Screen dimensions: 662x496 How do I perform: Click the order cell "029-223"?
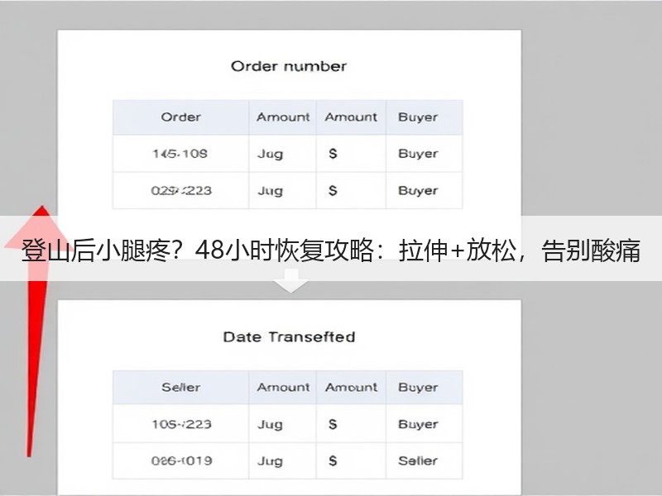181,191
